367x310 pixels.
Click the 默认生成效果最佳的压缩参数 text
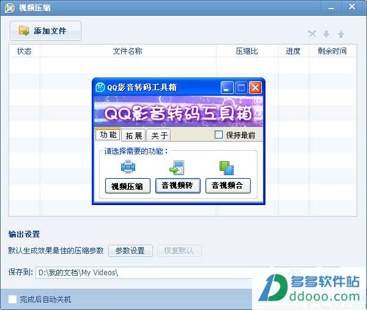56,250
